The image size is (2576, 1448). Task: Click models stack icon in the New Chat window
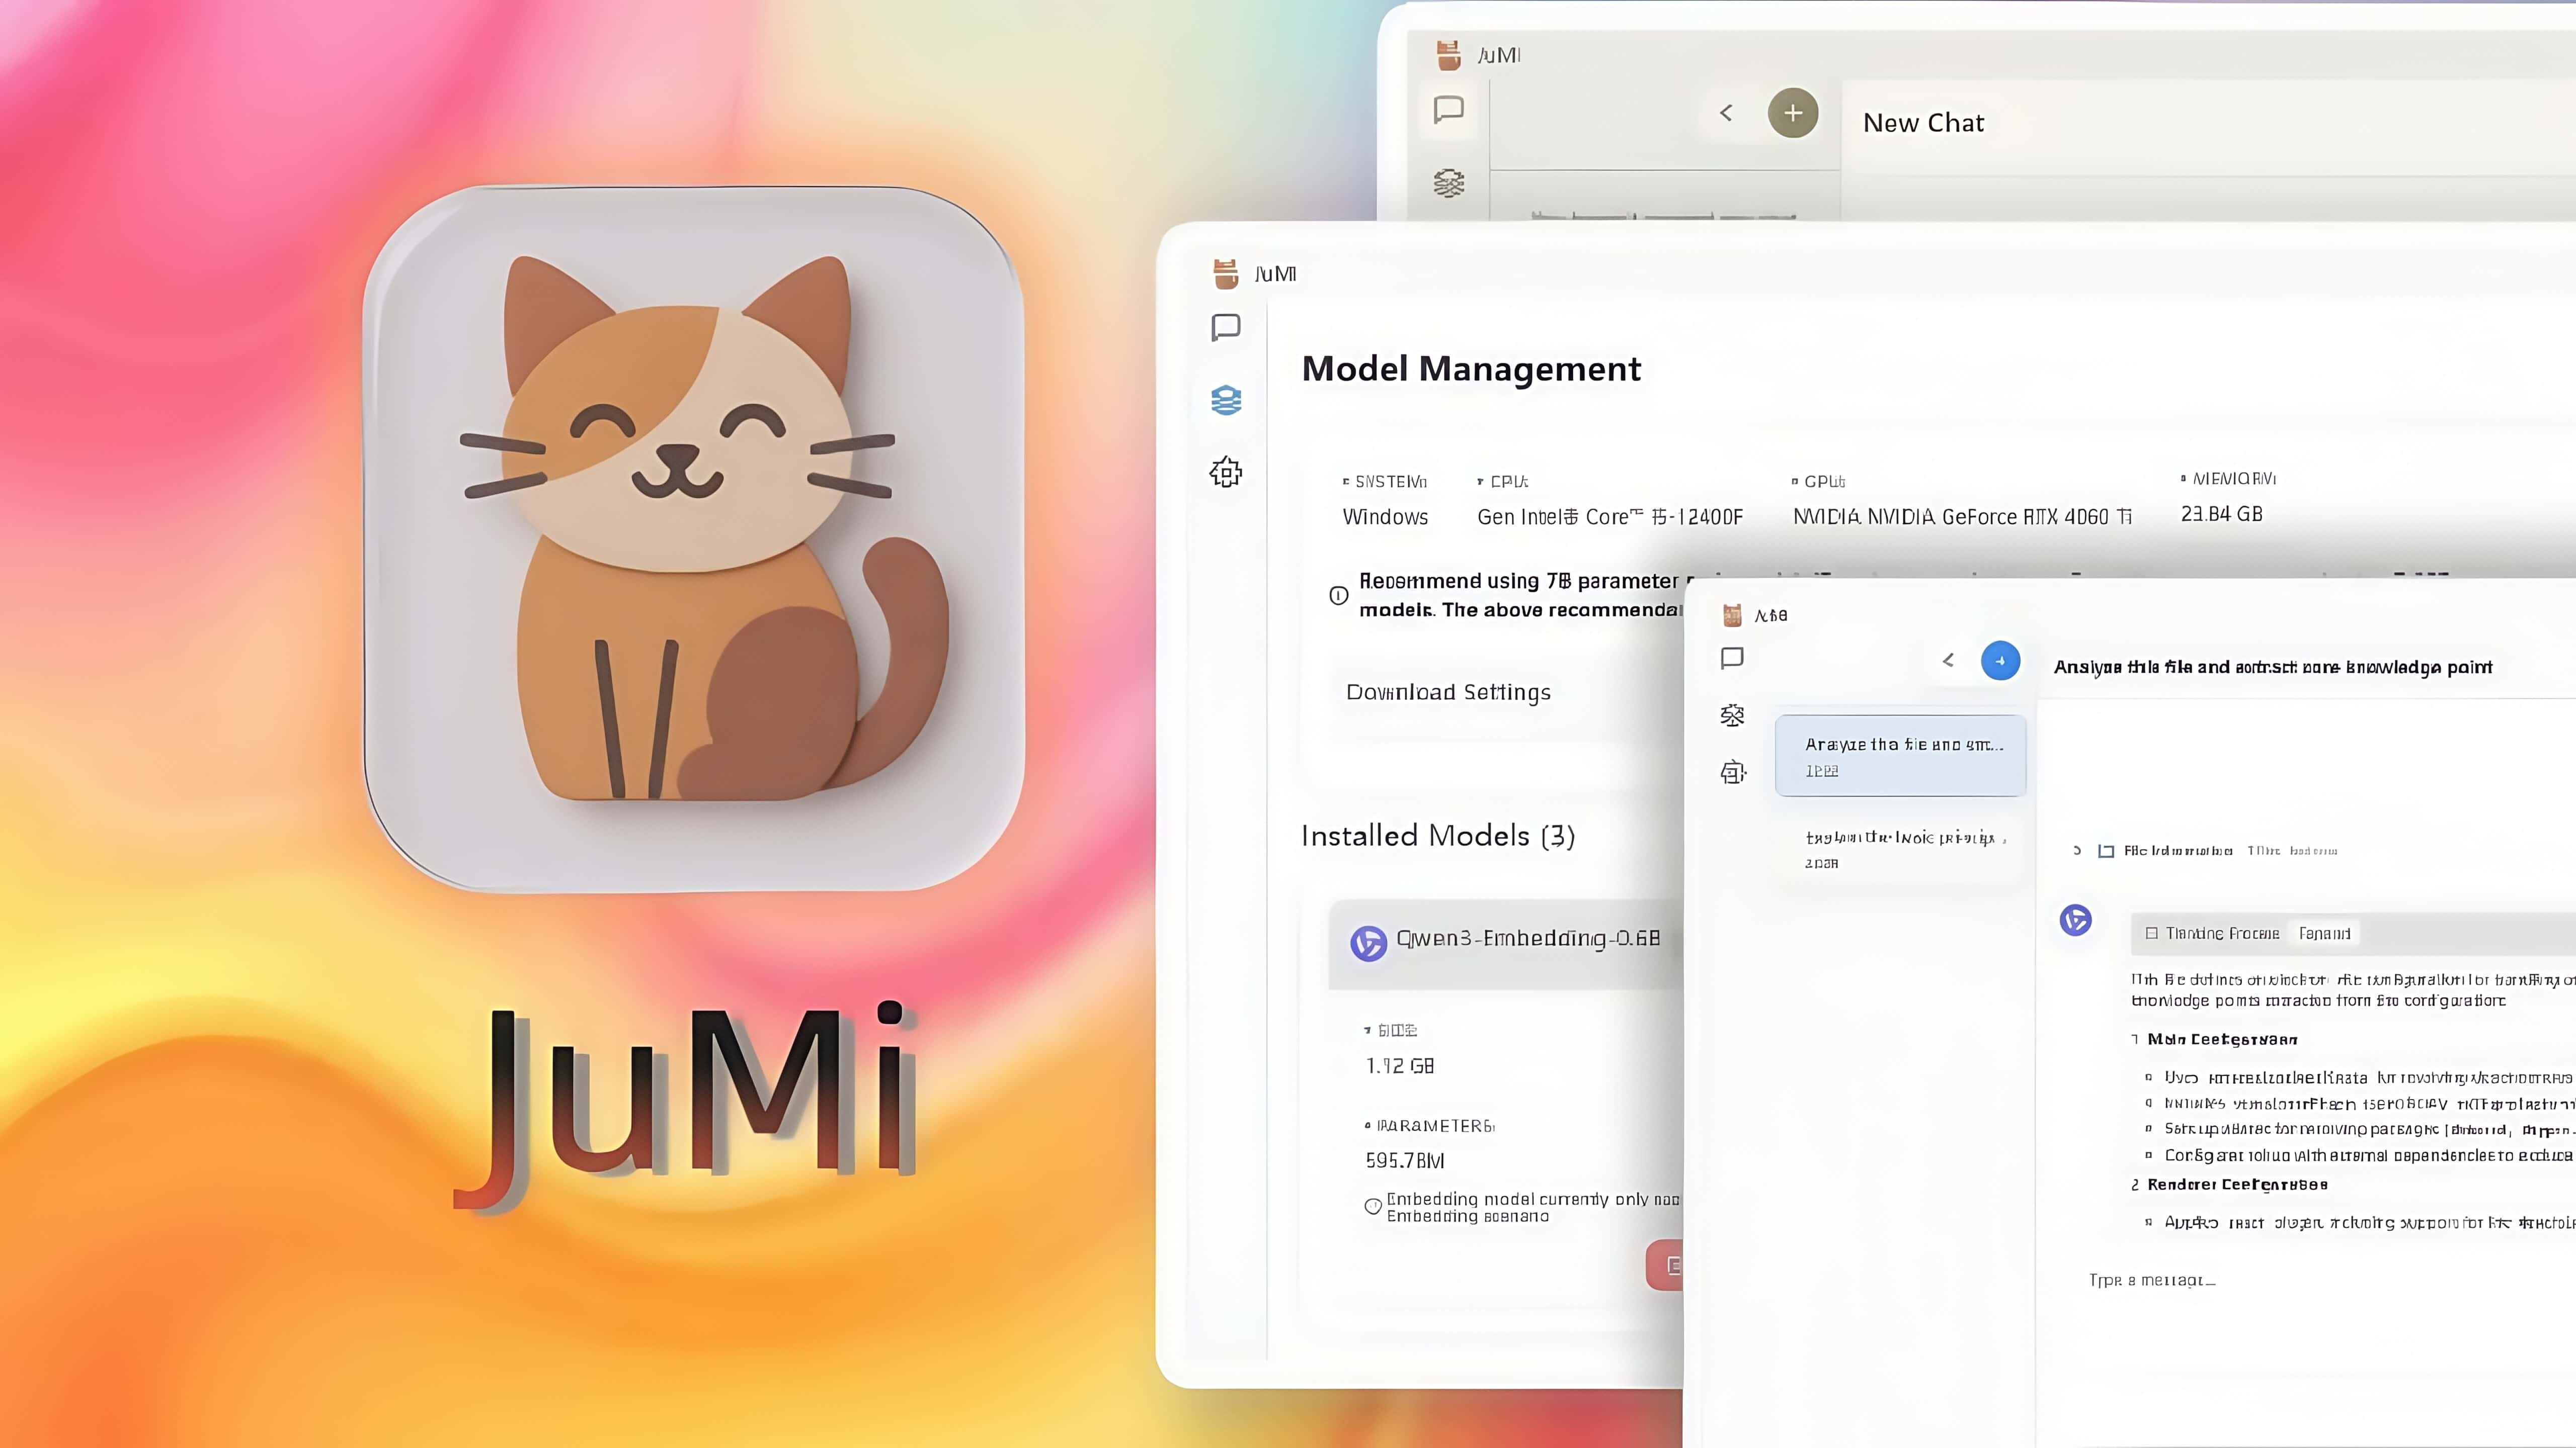(x=1448, y=183)
